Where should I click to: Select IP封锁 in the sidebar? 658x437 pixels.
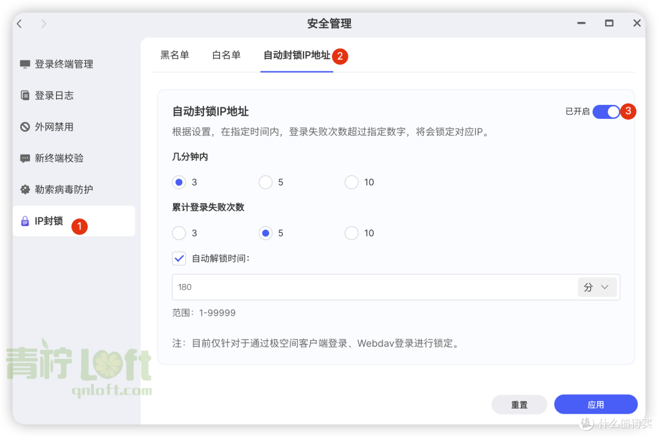coord(74,221)
